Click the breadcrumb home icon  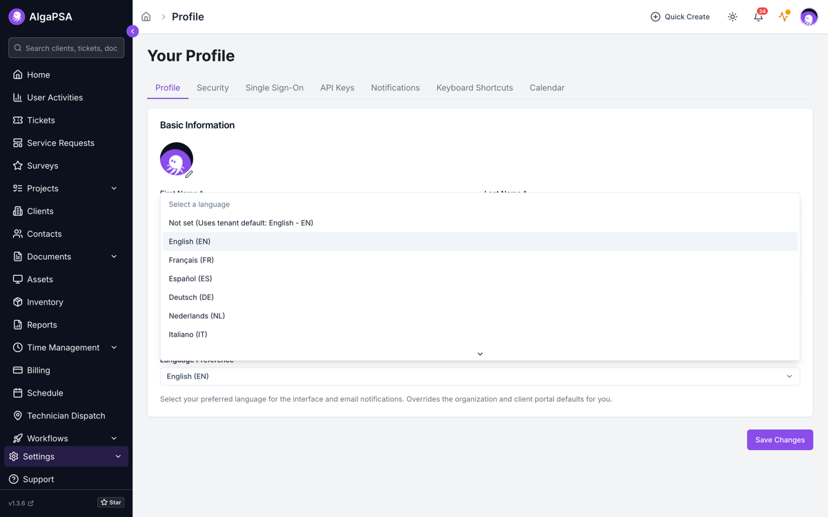coord(146,17)
